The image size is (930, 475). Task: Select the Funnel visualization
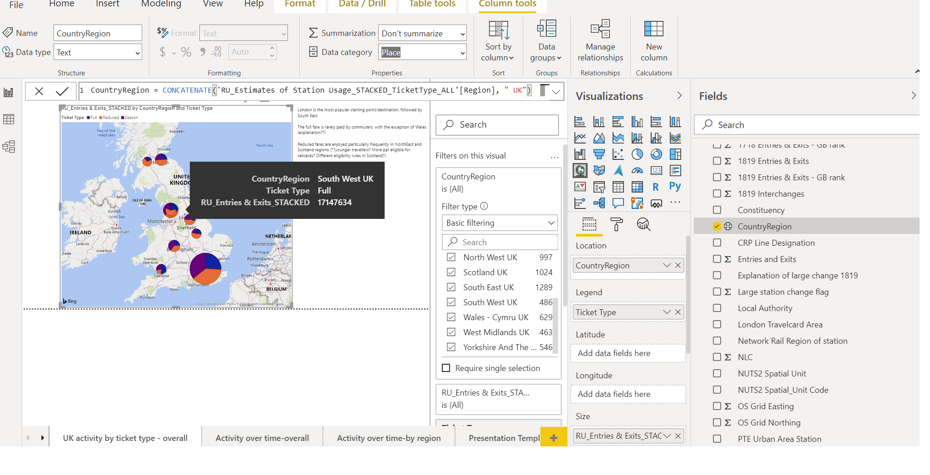pyautogui.click(x=599, y=154)
